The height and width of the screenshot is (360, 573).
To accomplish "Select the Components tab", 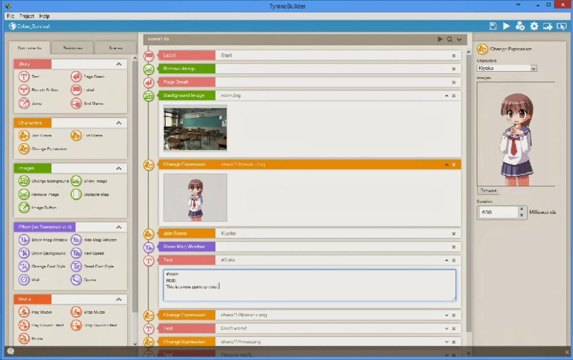I will coord(30,48).
